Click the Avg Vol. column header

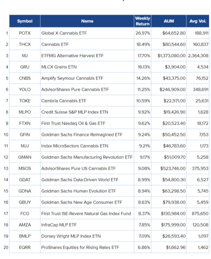(198, 21)
